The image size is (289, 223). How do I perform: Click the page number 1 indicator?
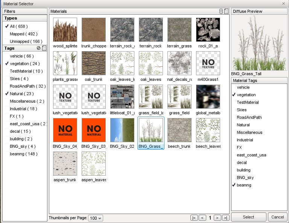(x=210, y=218)
